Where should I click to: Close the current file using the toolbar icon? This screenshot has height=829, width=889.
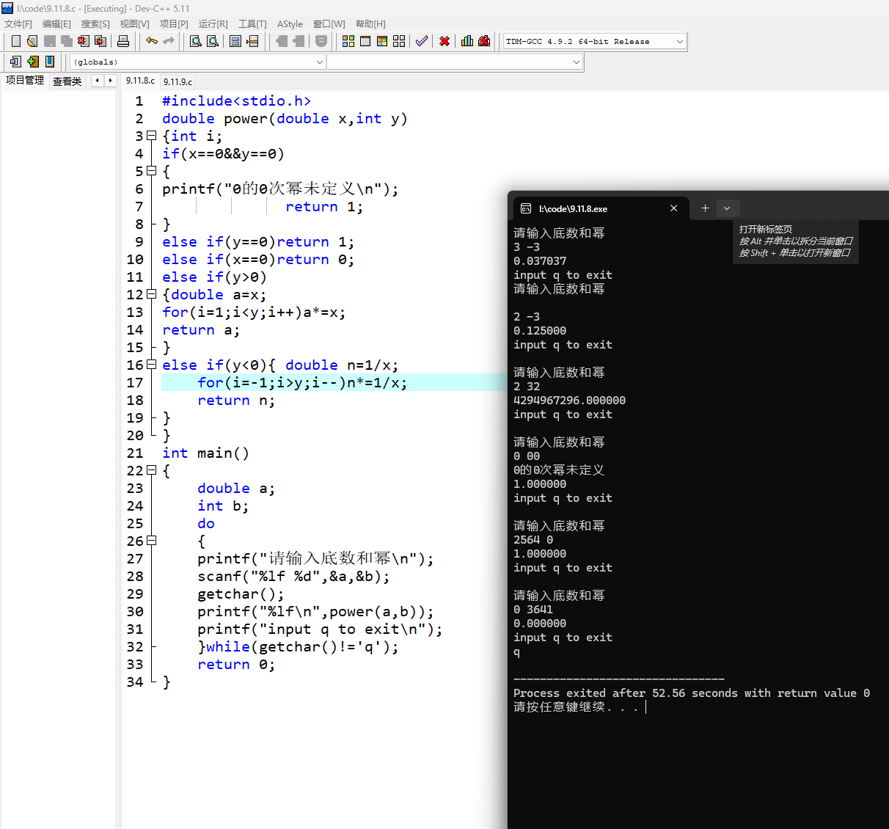(x=84, y=41)
